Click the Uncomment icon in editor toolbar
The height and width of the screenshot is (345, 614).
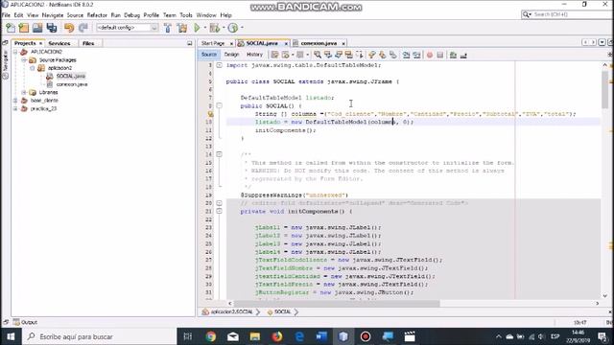pyautogui.click(x=463, y=55)
